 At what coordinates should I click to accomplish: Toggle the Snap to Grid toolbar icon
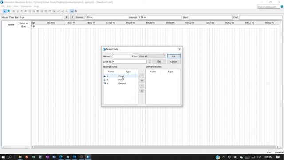pos(72,11)
